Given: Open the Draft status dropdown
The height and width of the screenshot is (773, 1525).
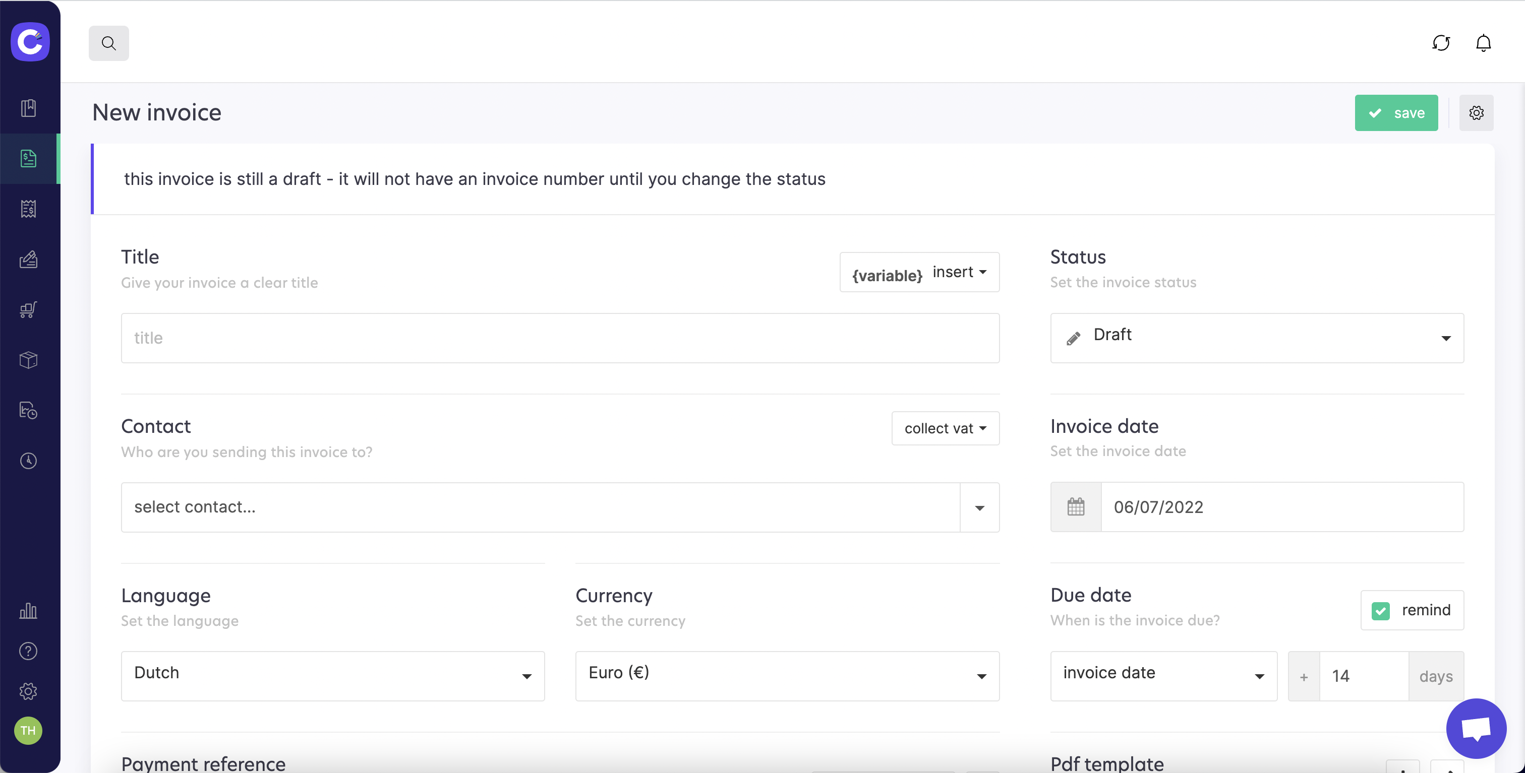Looking at the screenshot, I should point(1256,338).
